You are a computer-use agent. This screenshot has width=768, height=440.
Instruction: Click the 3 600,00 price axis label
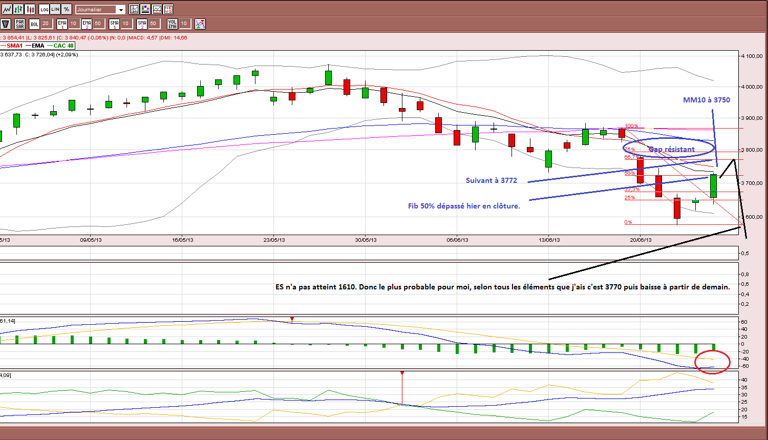click(x=752, y=217)
